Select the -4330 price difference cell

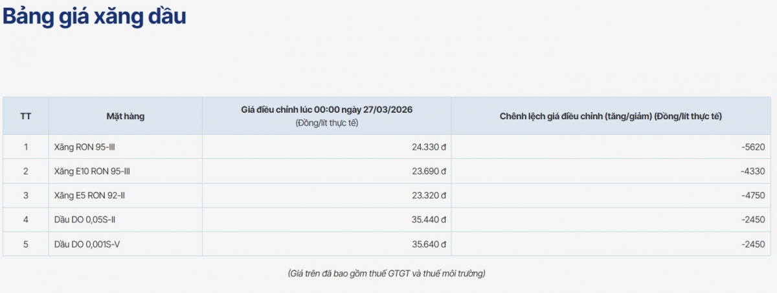click(753, 171)
